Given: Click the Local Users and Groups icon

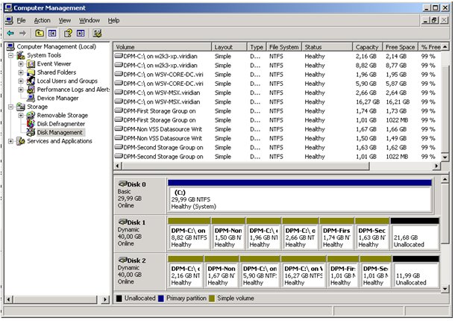Looking at the screenshot, I should (x=31, y=81).
